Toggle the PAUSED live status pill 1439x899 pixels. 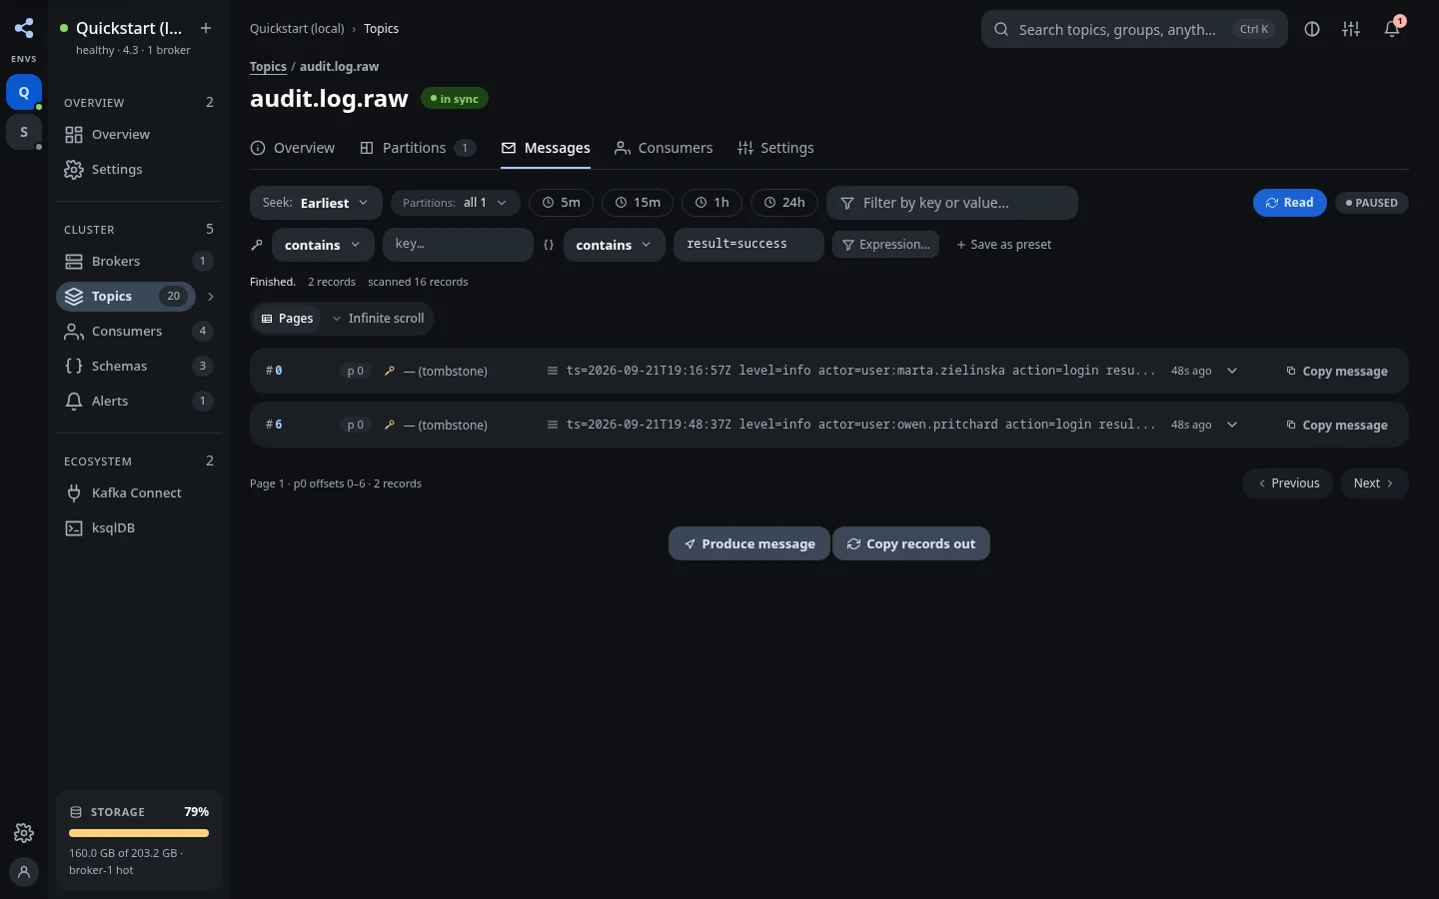[x=1372, y=203]
